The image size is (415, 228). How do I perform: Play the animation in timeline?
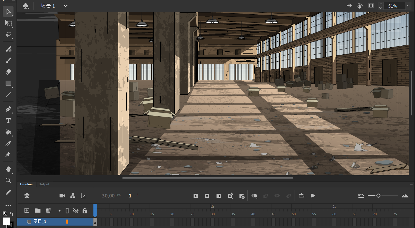[313, 196]
